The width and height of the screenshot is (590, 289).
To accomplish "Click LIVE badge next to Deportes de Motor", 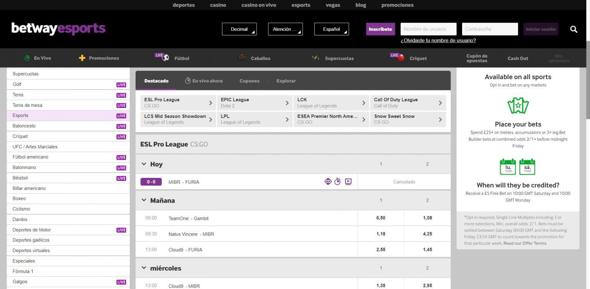I will point(121,230).
